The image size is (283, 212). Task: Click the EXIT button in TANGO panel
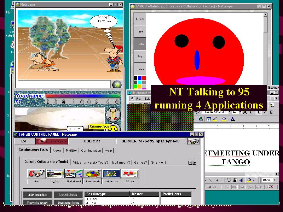click(x=24, y=141)
